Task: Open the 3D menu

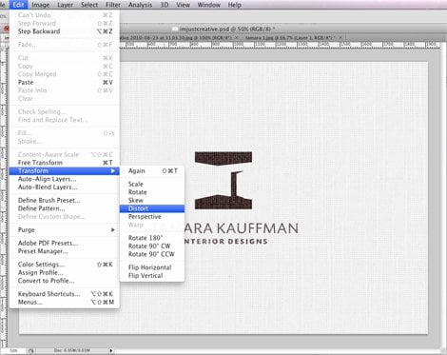Action: pos(165,5)
